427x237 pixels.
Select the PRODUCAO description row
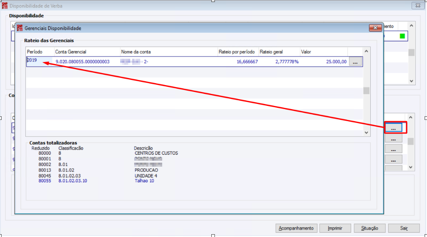[x=146, y=170]
